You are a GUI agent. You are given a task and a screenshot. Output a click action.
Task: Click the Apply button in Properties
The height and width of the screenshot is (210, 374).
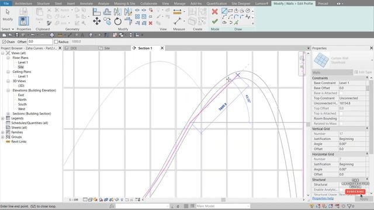point(363,199)
